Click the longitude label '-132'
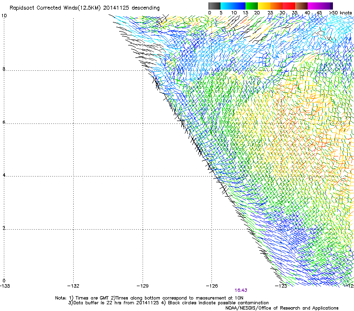The height and width of the screenshot is (311, 354). pos(73,286)
